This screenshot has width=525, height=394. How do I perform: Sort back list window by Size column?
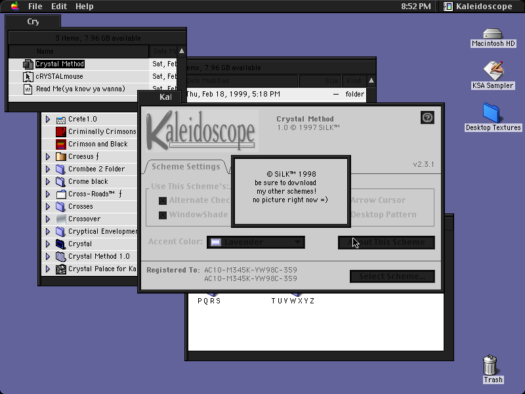[320, 81]
